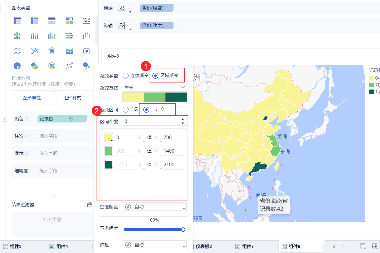Screen dimensions: 380x253
Task: Choose 自动 gradient interval option
Action: pos(126,109)
